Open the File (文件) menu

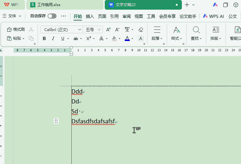point(12,16)
